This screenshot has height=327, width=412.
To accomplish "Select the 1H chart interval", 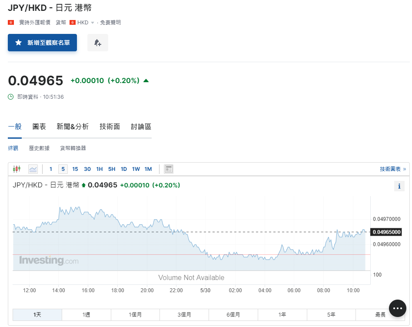I will coord(100,169).
